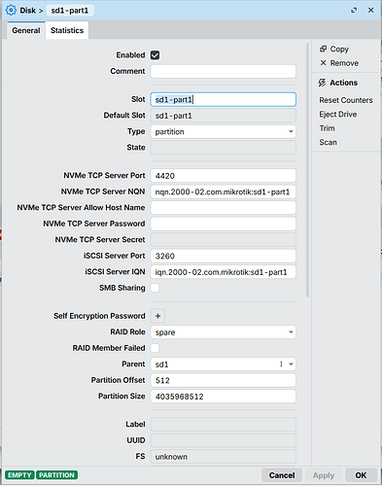Click the Actions lightning icon
Screen dimensions: 382x486
(x=322, y=83)
